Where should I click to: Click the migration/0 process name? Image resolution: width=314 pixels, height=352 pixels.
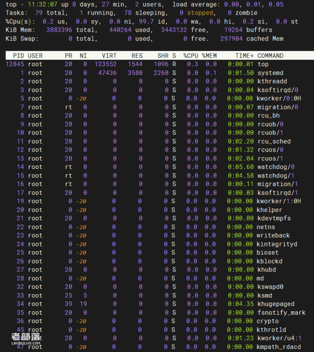coord(278,107)
